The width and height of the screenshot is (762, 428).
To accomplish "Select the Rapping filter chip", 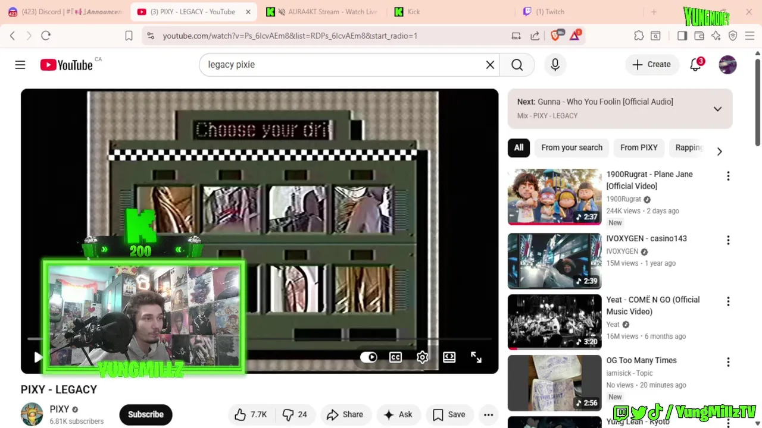I will 689,147.
